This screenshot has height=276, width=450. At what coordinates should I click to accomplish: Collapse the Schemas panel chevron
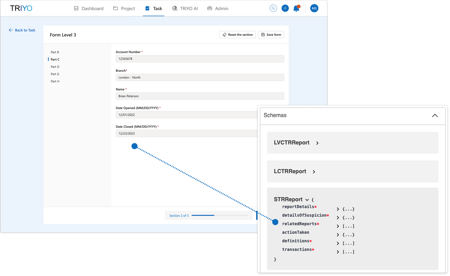pyautogui.click(x=435, y=115)
